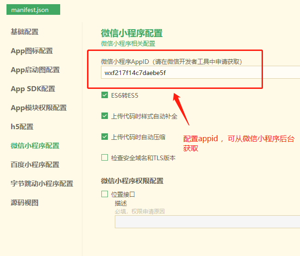Screen dimensions: 300x256
Task: Open the manifest.json tab
Action: click(x=33, y=10)
